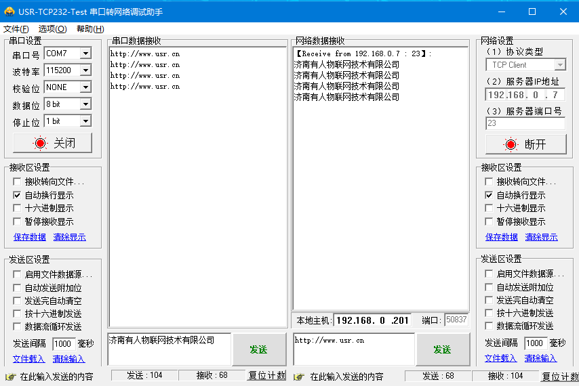Viewport: 579px width, 386px height.
Task: Enable hex display in serial receive settings
Action: point(18,209)
